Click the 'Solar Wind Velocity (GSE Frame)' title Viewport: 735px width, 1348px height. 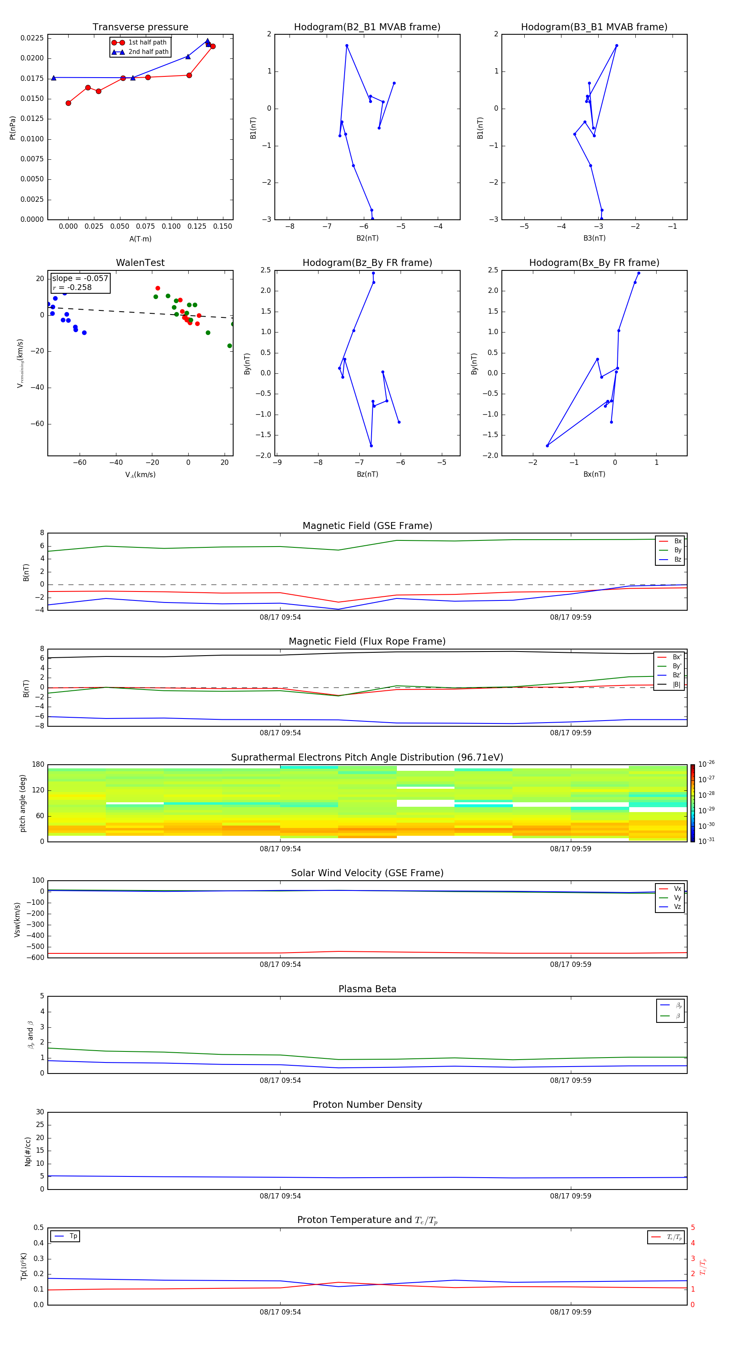tap(367, 873)
